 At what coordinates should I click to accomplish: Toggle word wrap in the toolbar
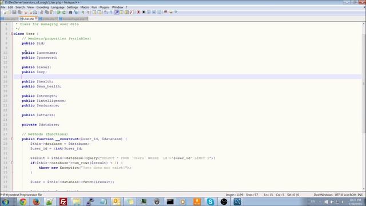tap(106, 12)
